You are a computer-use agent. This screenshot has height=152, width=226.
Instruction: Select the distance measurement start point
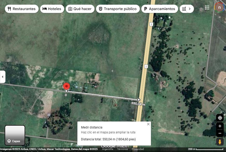click(x=66, y=91)
